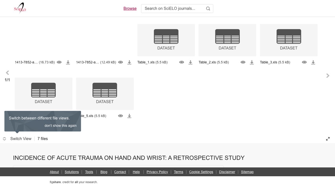Screen dimensions: 335x188
Task: Download the 12.49 kB file
Action: click(129, 62)
